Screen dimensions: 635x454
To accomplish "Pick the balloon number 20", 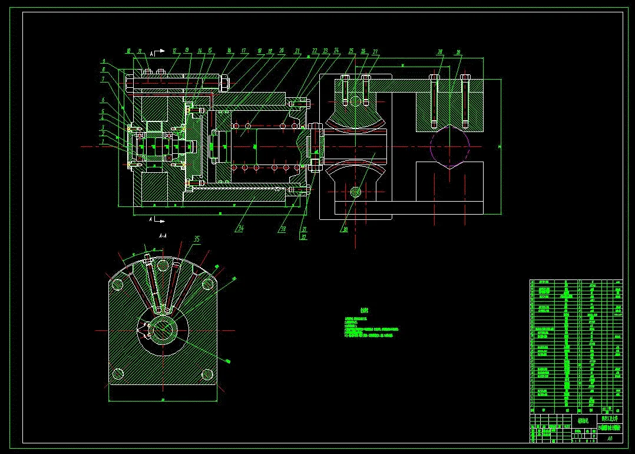I will [282, 50].
